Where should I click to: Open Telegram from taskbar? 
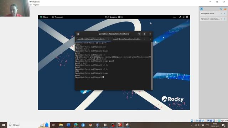83,125
